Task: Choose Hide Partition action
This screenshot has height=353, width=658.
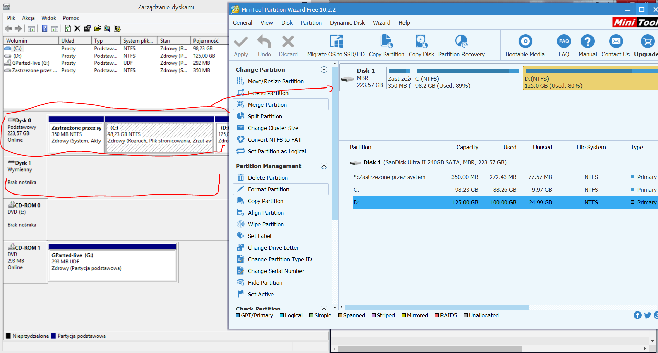Action: pos(265,283)
